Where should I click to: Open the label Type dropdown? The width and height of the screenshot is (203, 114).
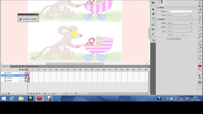180,15
